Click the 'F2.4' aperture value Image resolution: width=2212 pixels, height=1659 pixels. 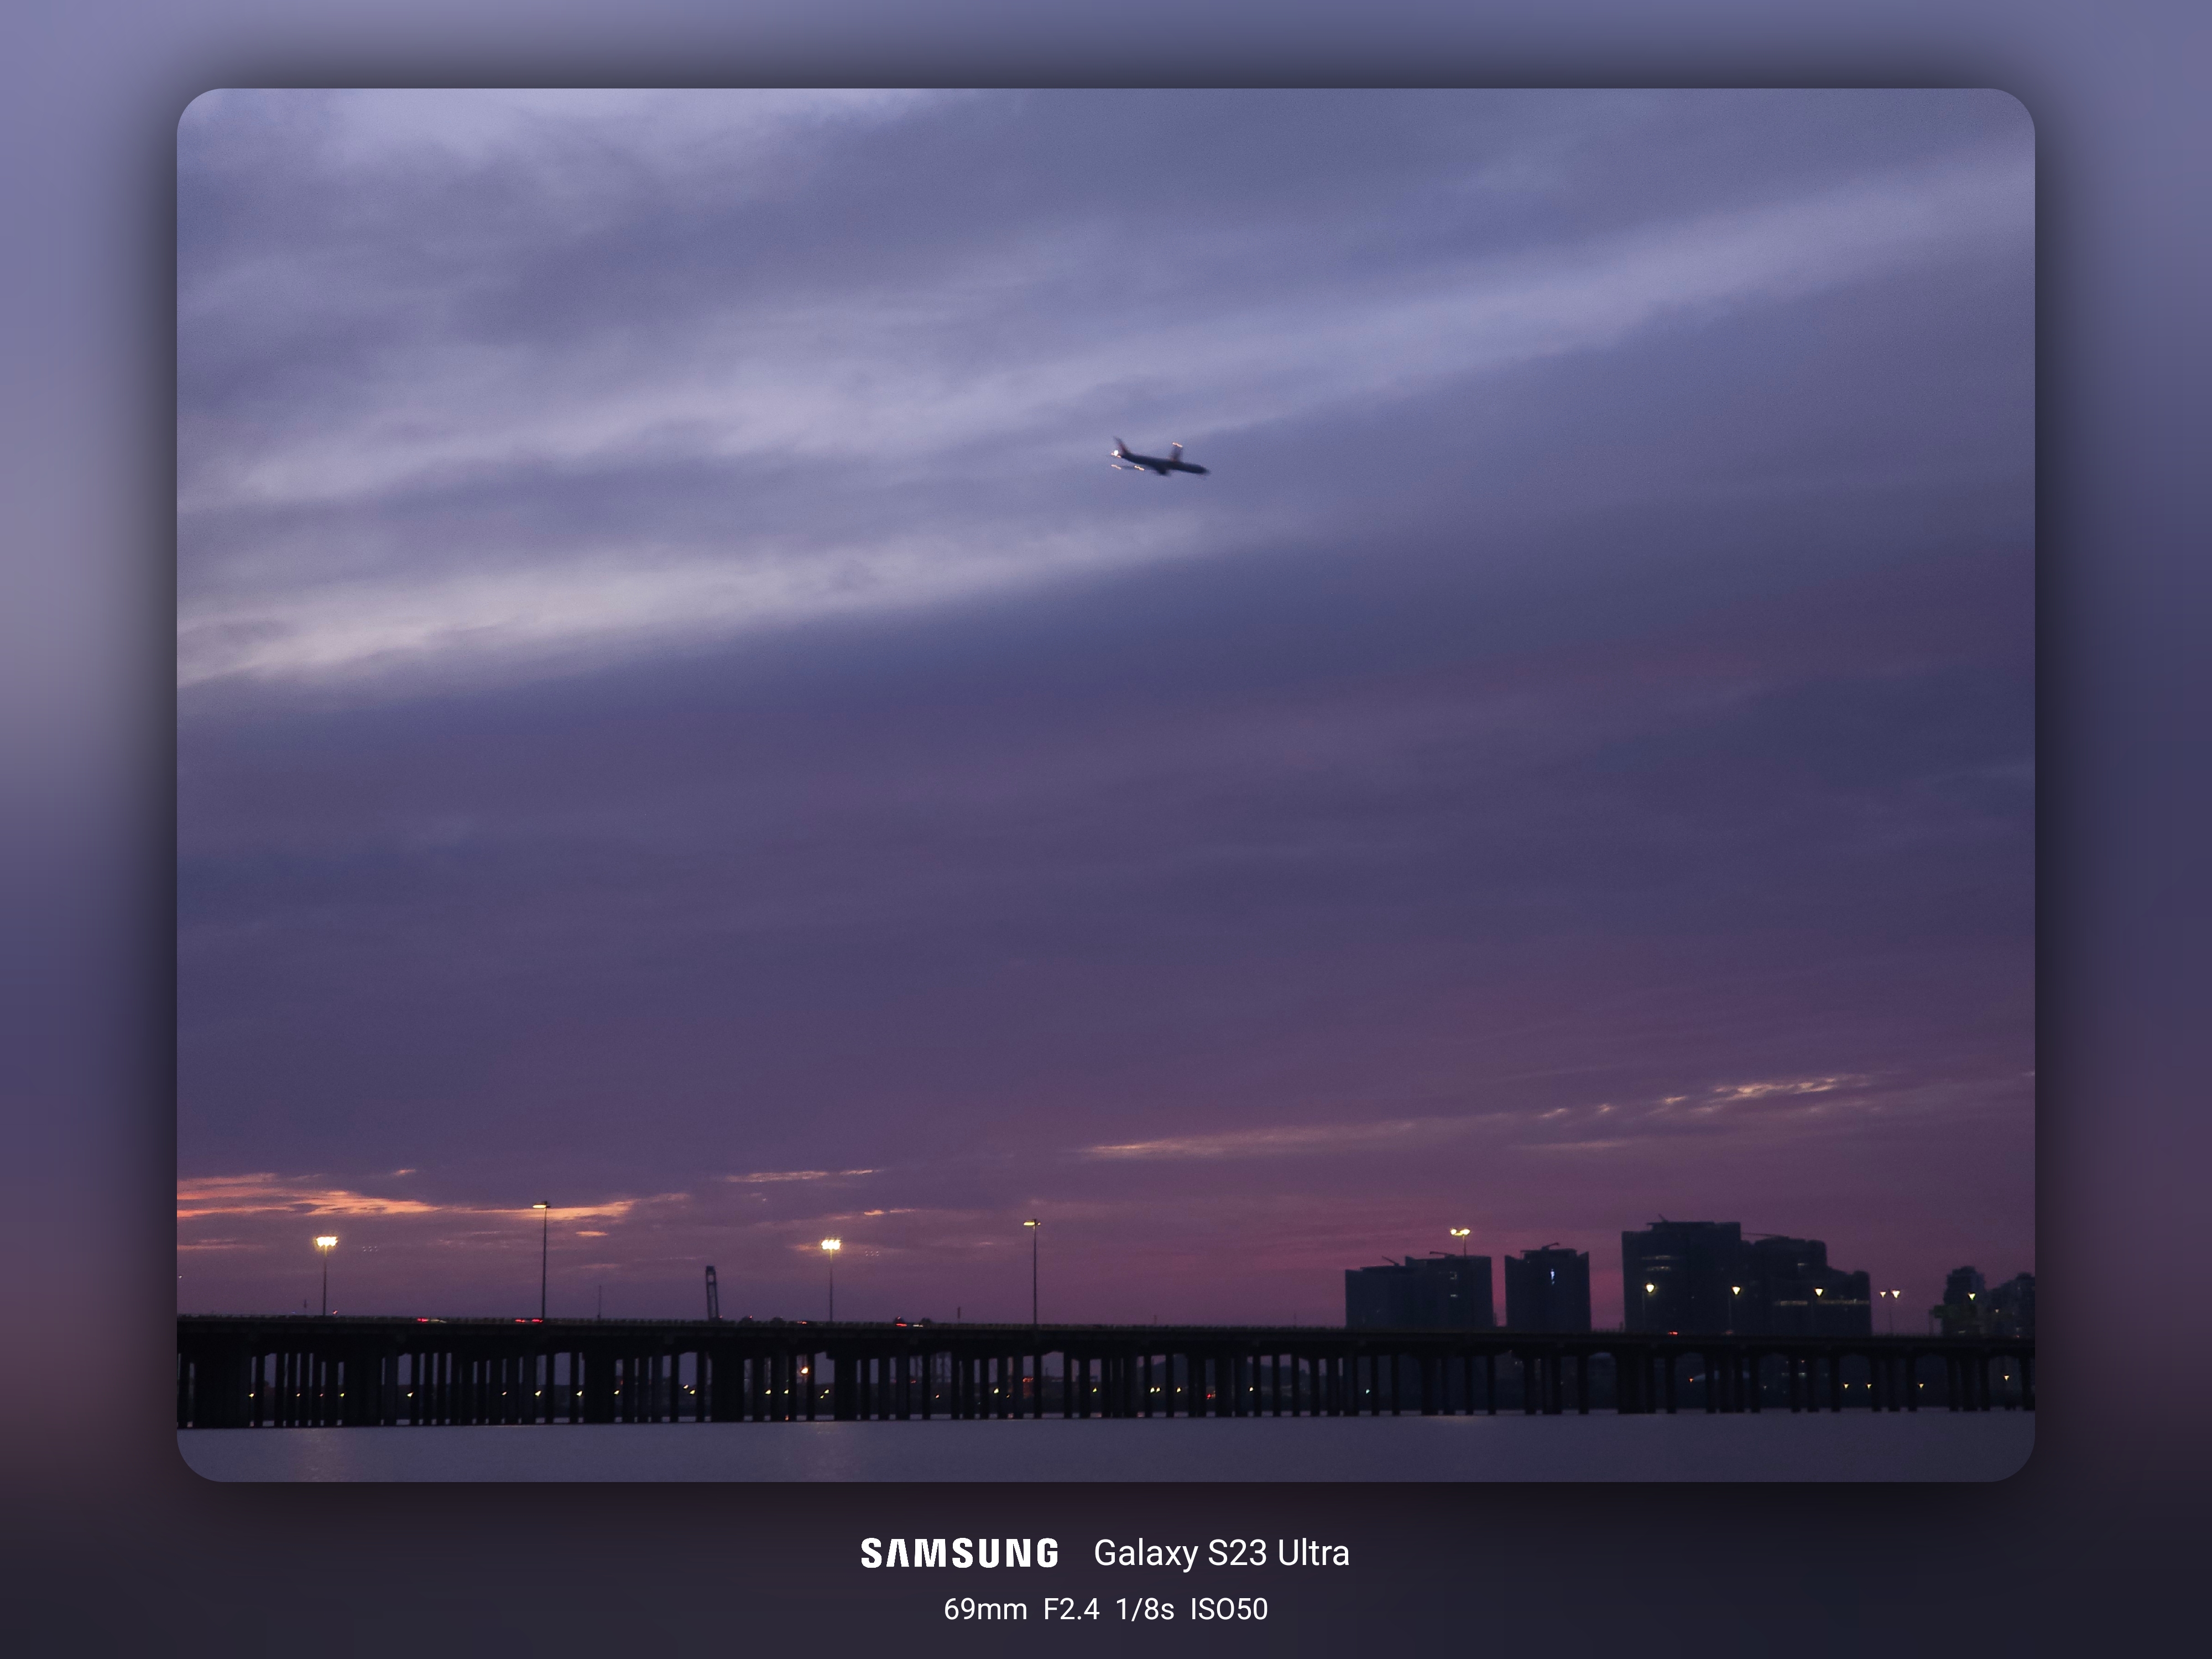click(x=1071, y=1609)
